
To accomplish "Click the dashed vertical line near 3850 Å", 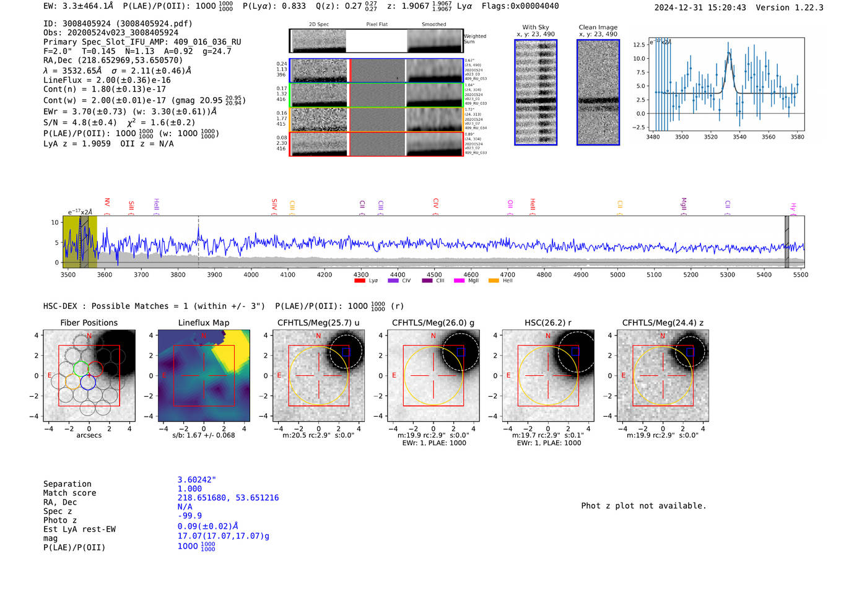I will click(x=198, y=242).
